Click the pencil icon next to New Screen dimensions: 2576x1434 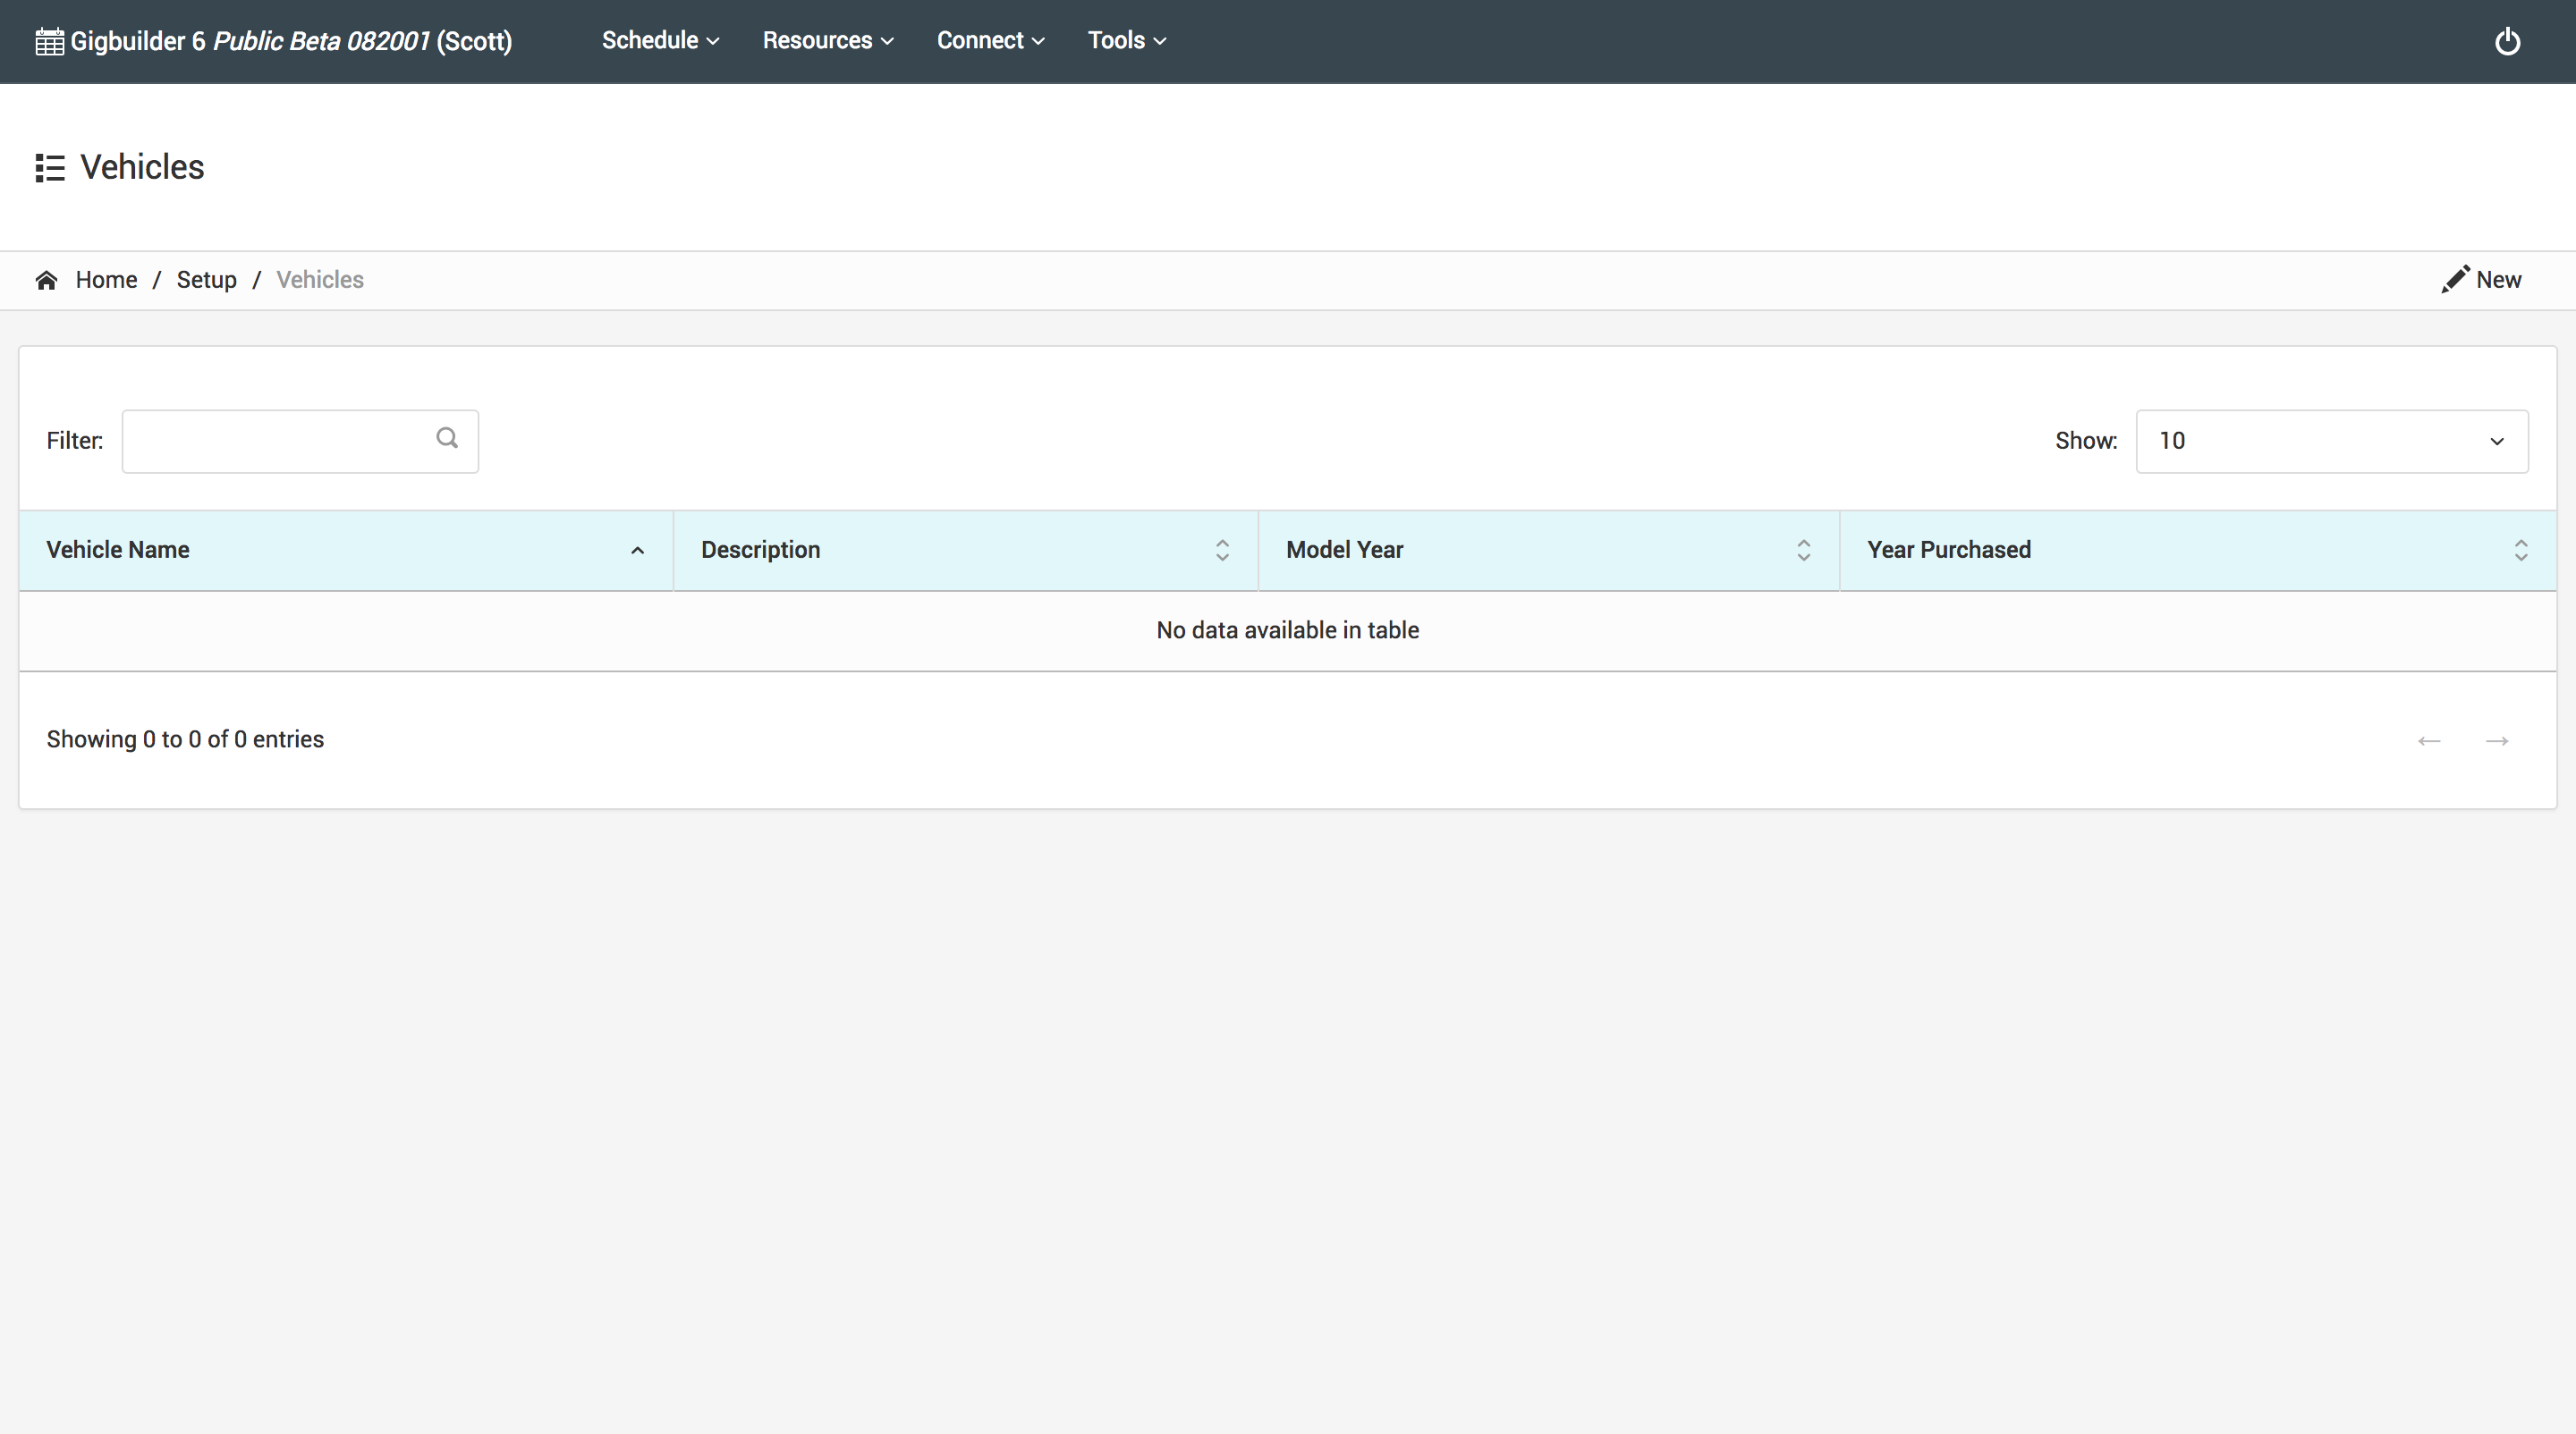pyautogui.click(x=2454, y=280)
